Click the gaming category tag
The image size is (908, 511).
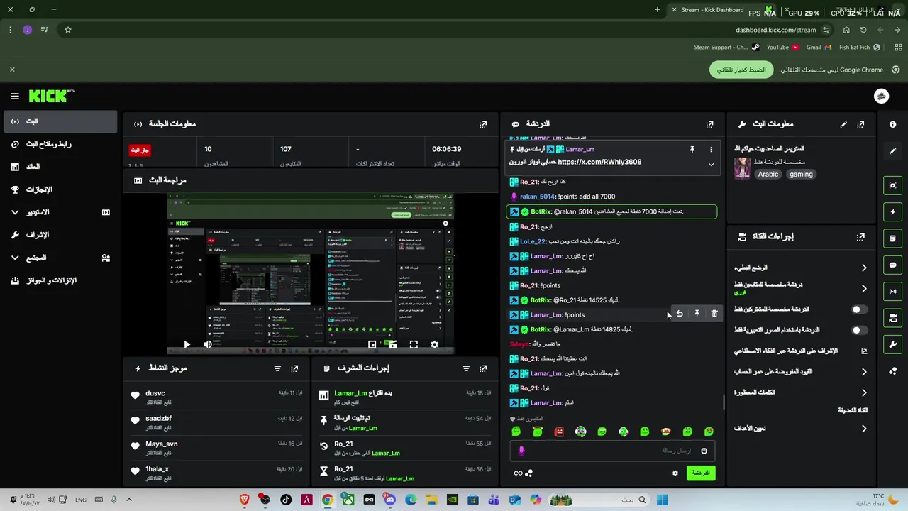click(x=801, y=175)
